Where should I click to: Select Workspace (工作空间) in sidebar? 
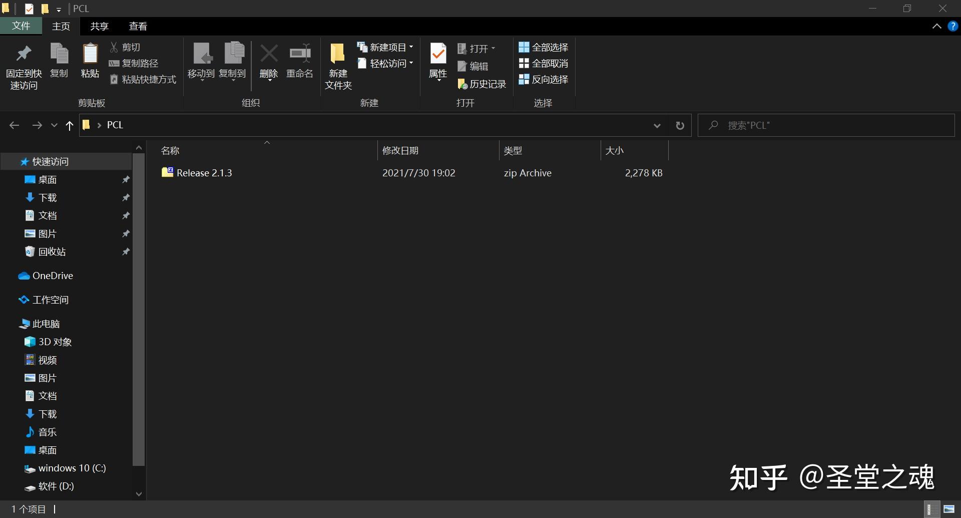[x=66, y=300]
